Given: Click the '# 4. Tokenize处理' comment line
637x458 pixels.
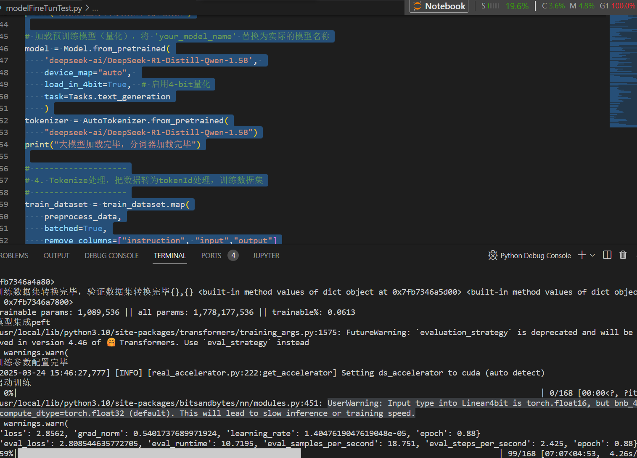Looking at the screenshot, I should click(x=144, y=180).
